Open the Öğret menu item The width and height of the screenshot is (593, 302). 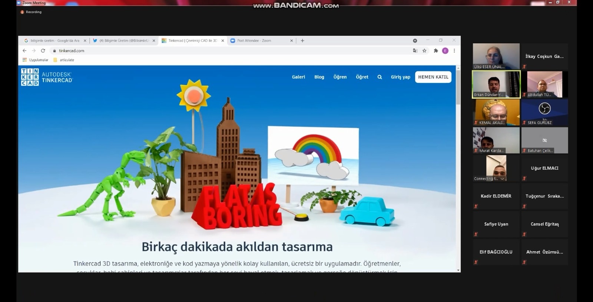(362, 77)
